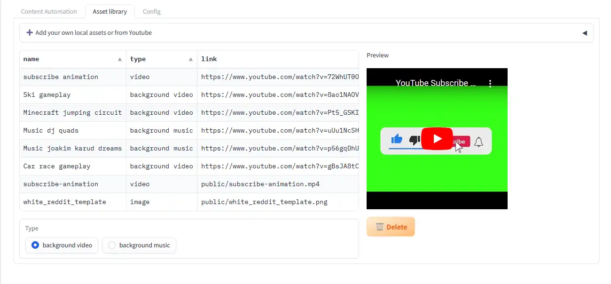Select the subscribe animation name cell
This screenshot has height=284, width=611.
tap(73, 77)
